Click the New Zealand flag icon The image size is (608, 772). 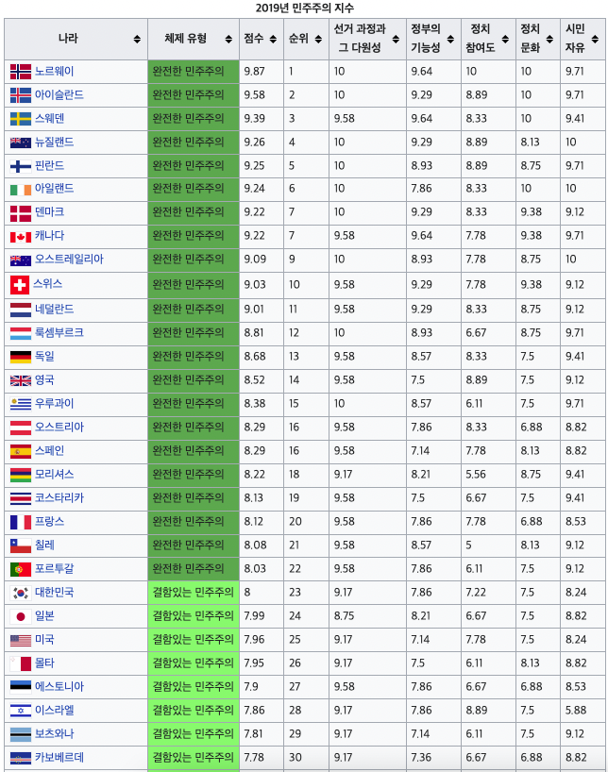[x=20, y=143]
